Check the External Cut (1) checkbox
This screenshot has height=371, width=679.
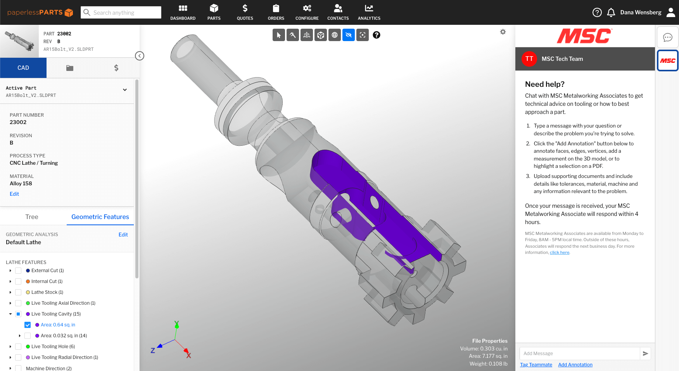click(18, 271)
